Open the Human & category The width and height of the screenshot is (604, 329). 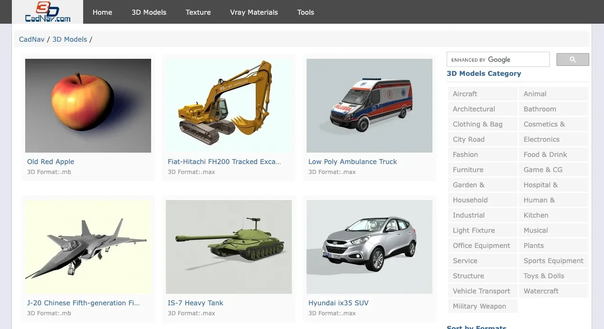click(x=553, y=200)
